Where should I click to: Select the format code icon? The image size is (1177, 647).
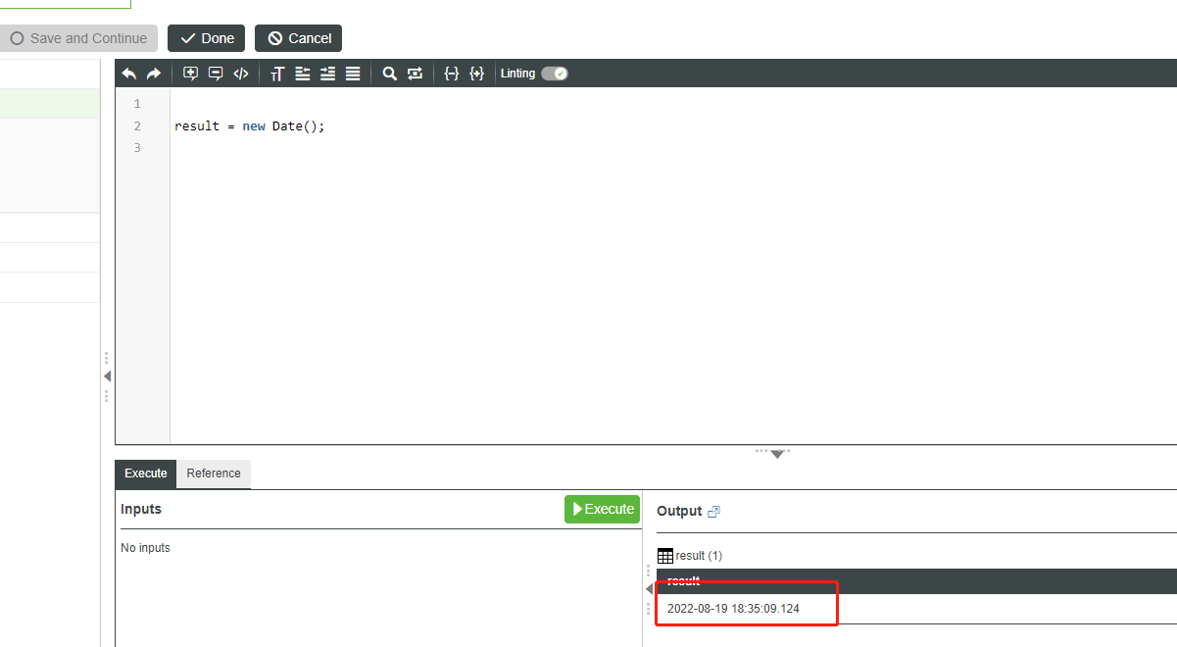(353, 73)
